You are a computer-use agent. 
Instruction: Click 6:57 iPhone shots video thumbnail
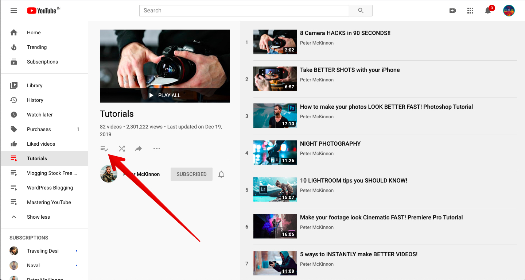click(275, 79)
